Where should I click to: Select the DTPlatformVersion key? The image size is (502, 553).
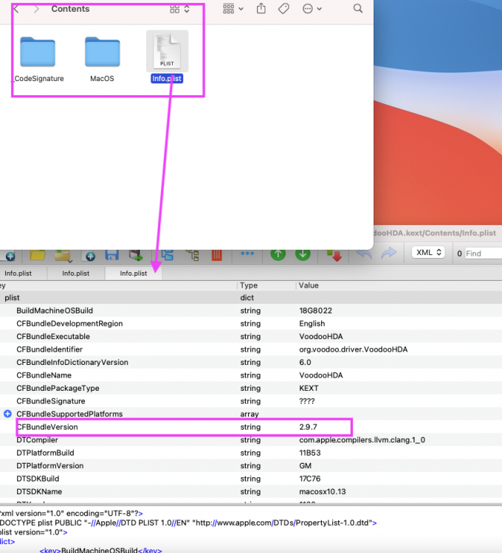pyautogui.click(x=49, y=466)
